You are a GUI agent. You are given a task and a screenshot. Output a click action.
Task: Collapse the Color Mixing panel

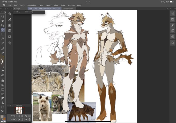(19, 12)
